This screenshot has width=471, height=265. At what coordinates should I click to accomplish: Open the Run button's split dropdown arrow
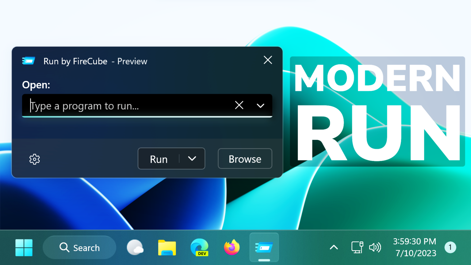point(193,159)
